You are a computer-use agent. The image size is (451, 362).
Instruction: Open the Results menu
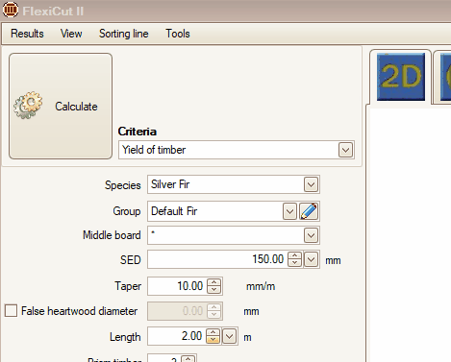pyautogui.click(x=27, y=34)
